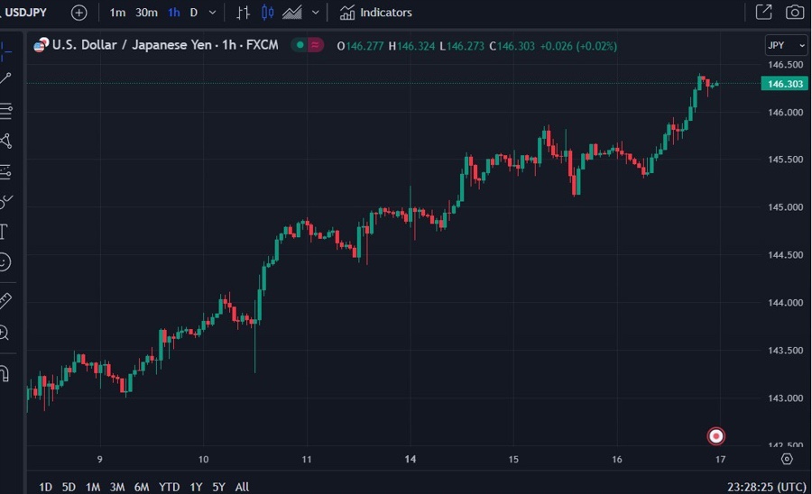This screenshot has width=812, height=494.
Task: Add a symbol to compare with plus icon
Action: pyautogui.click(x=79, y=13)
